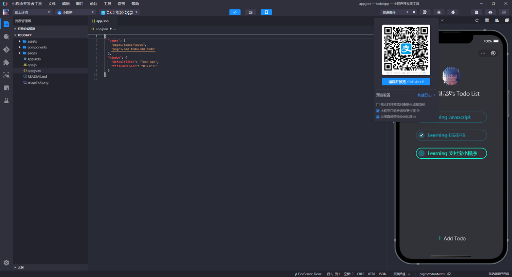
Task: Click the 编译并预览 button
Action: click(x=406, y=81)
